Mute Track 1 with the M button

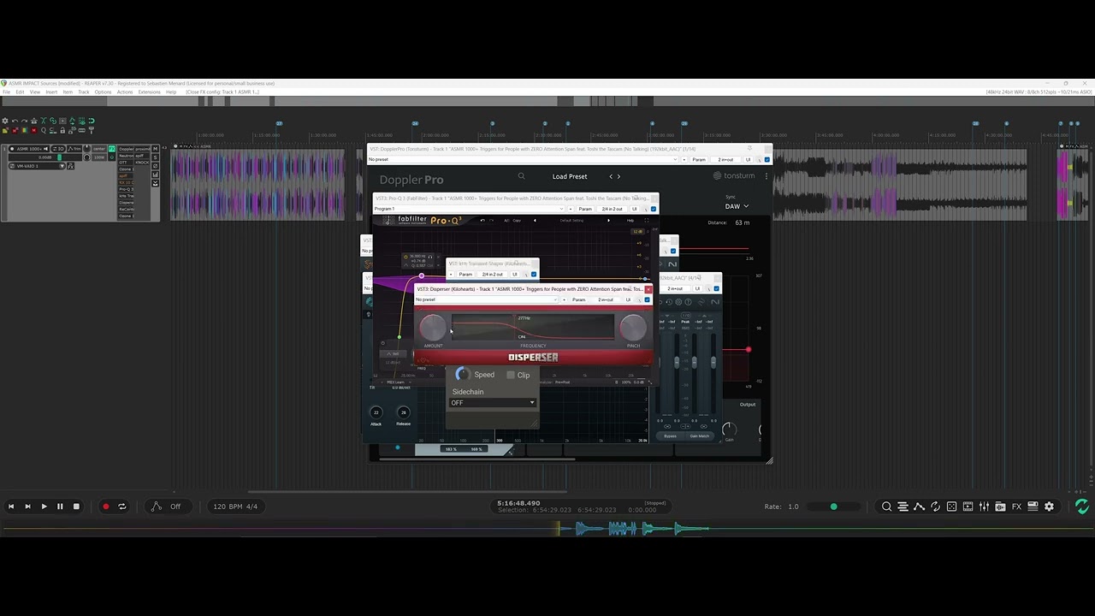tap(155, 149)
